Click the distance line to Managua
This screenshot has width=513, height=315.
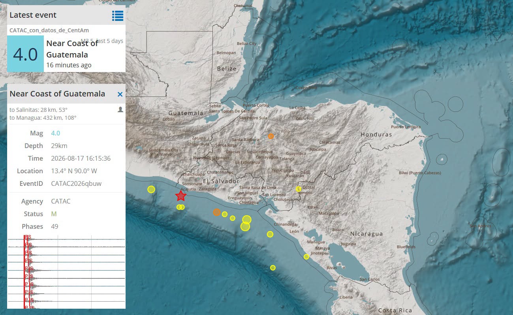(43, 117)
